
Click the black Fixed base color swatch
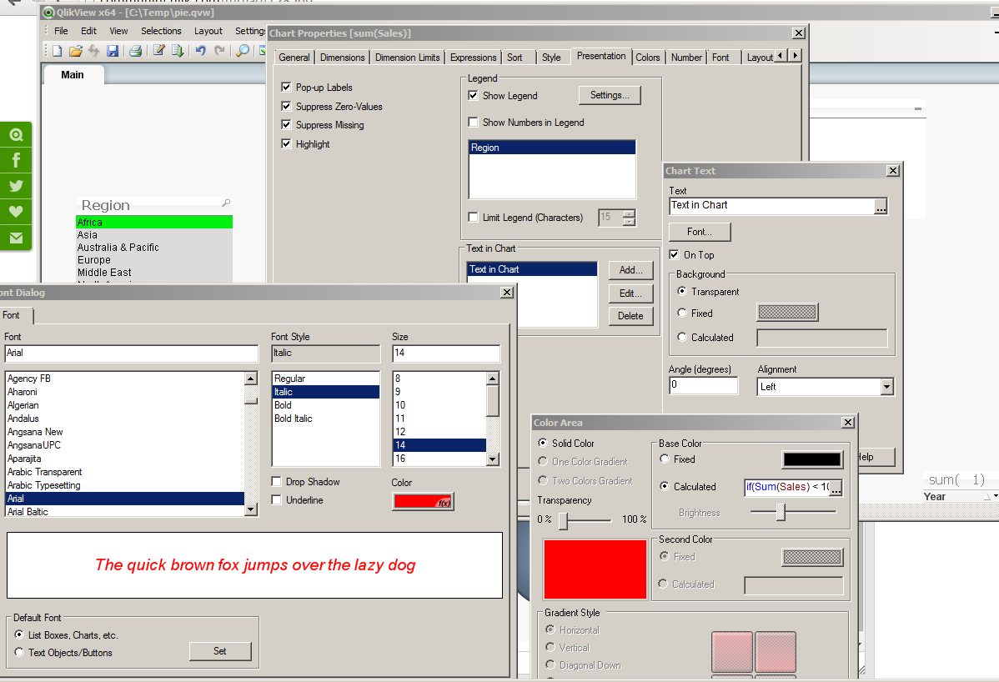click(x=812, y=459)
